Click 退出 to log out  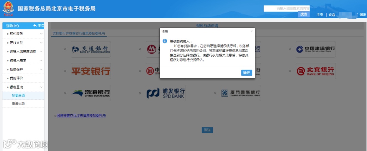363,15
